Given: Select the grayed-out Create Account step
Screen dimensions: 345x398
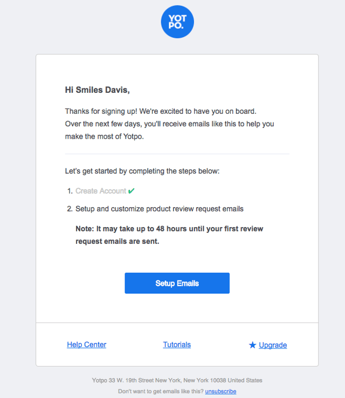Looking at the screenshot, I should tap(101, 191).
